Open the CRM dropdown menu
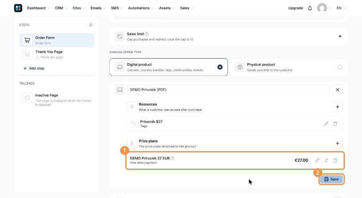 click(61, 8)
